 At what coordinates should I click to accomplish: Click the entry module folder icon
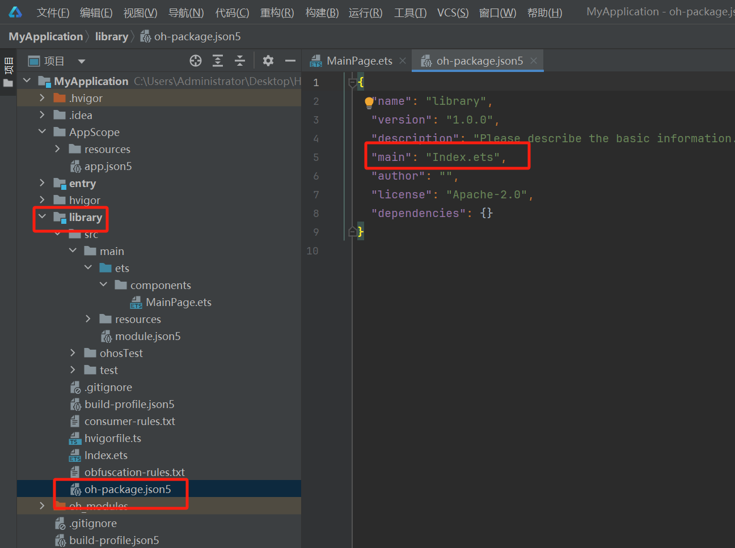point(60,184)
